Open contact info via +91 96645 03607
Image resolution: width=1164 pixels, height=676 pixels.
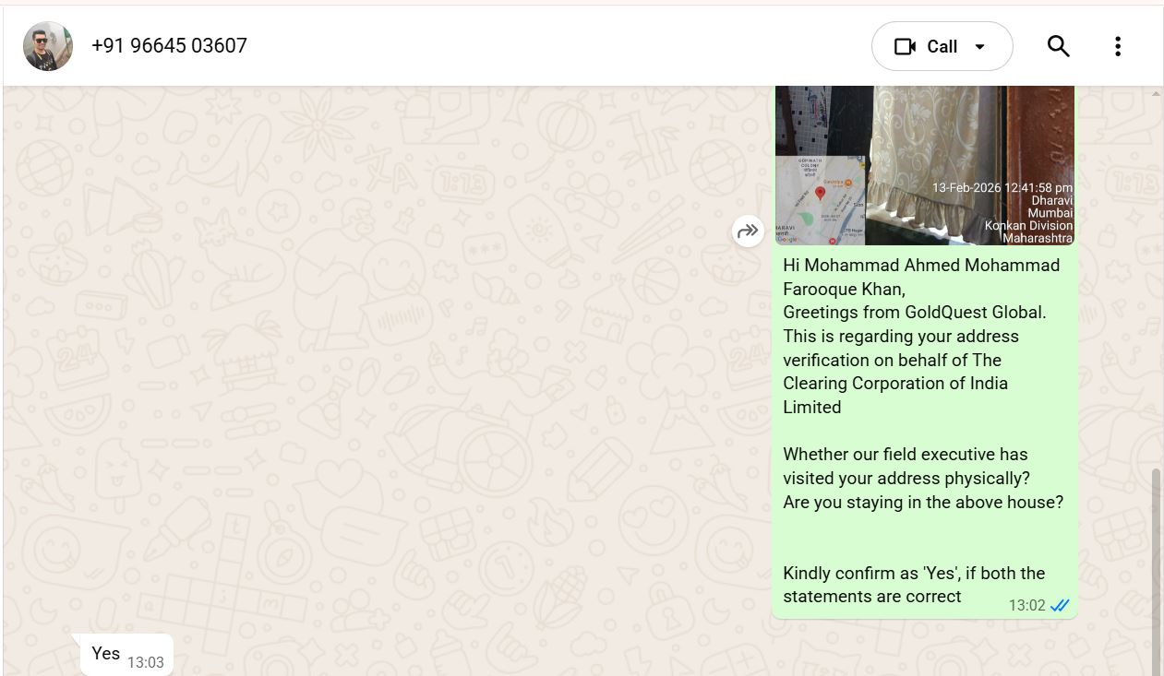(x=169, y=46)
